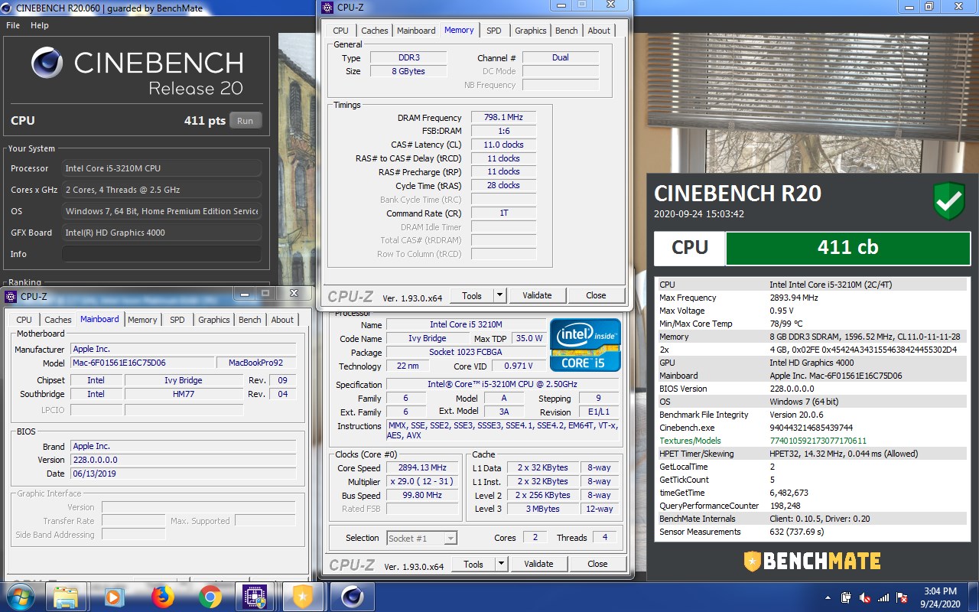Click the green 411 cb score bar

point(847,248)
